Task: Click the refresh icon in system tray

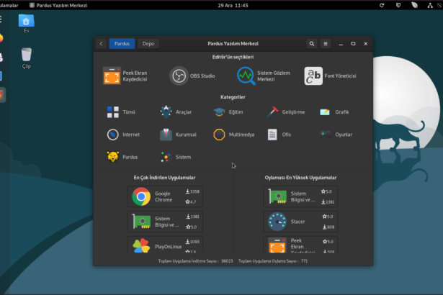Action: [382, 5]
